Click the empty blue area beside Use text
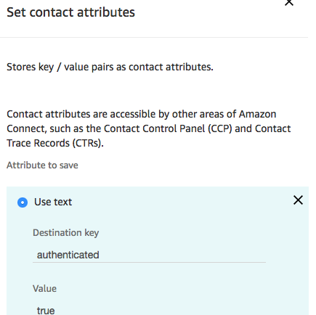Screen dimensions: 316x315 click(x=182, y=202)
